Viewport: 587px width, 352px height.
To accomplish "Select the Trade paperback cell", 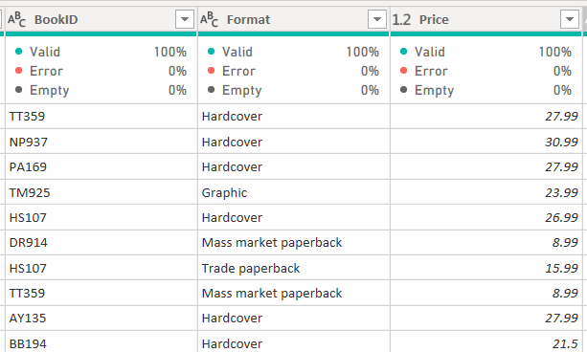I will point(293,268).
